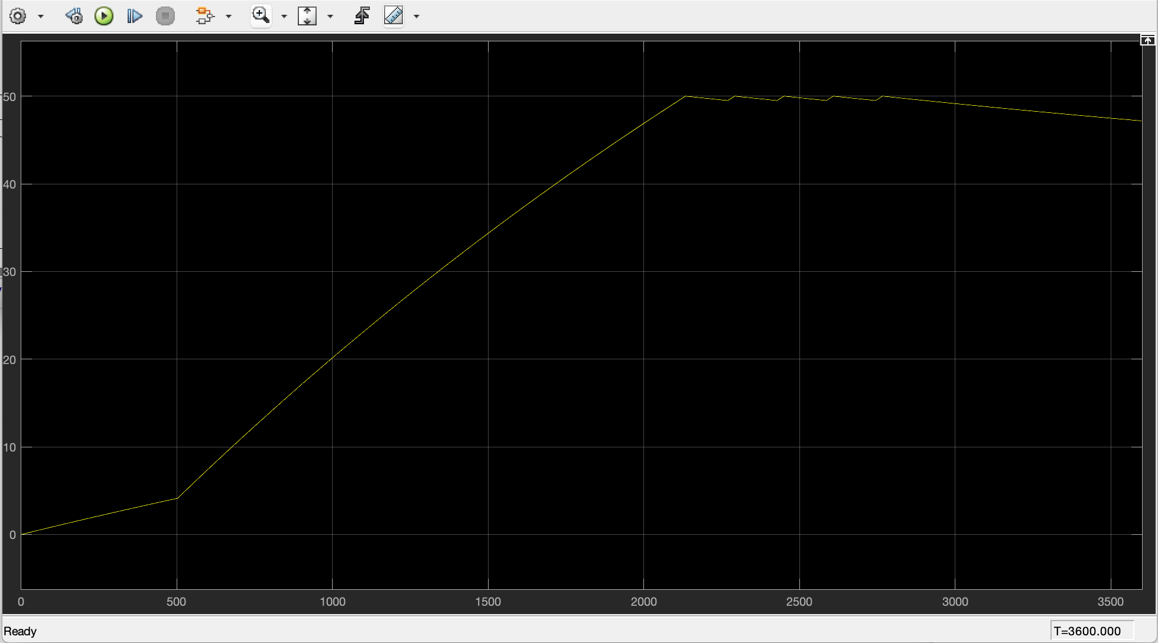1158x643 pixels.
Task: Expand the measurements dropdown arrow
Action: click(x=417, y=17)
